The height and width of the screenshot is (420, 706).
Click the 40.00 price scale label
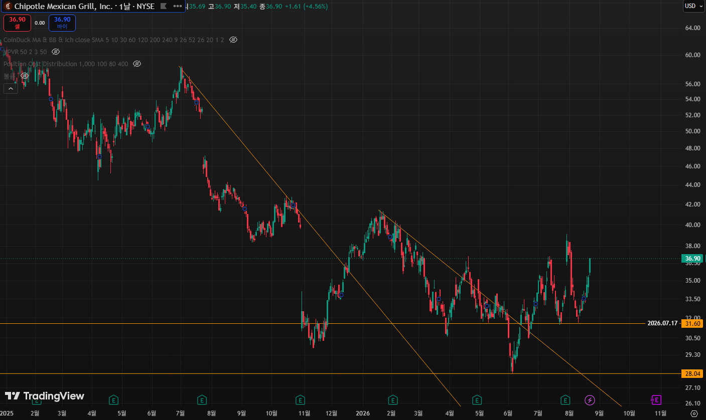click(x=692, y=225)
